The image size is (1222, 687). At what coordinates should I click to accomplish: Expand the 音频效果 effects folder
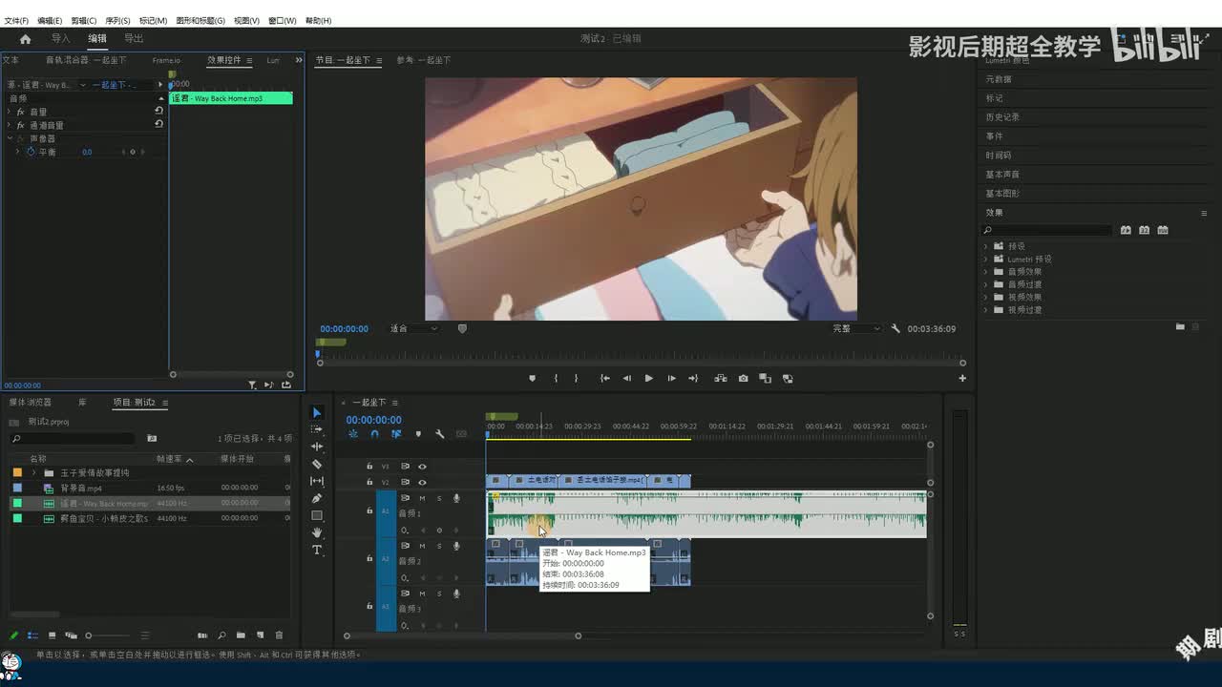(x=985, y=272)
